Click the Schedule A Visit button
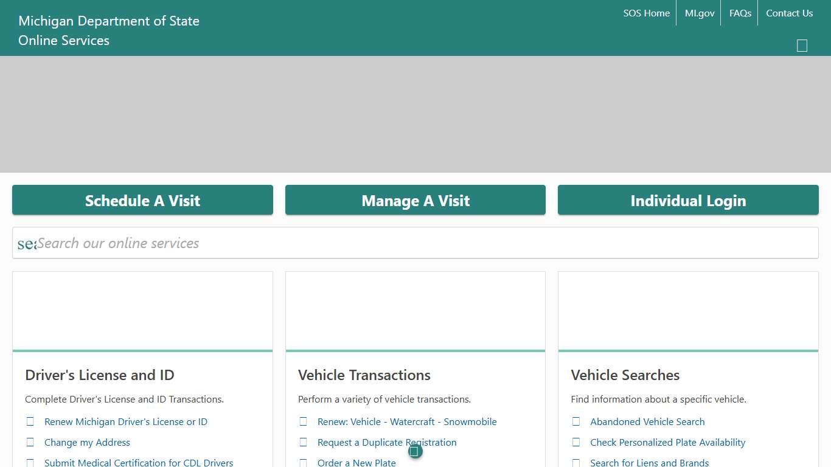 142,200
